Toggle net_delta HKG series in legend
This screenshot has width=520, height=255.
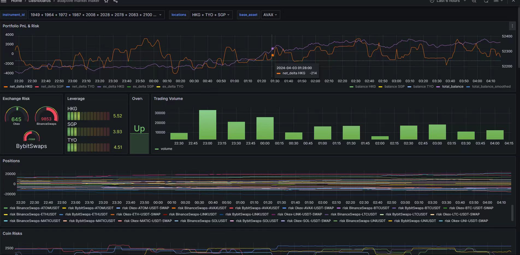pos(21,87)
